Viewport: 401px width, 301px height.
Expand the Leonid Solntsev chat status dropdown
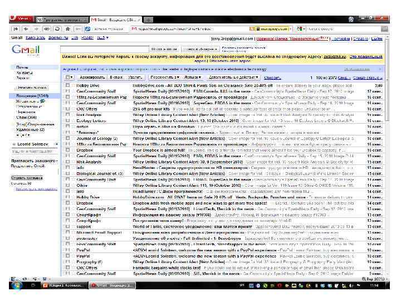pyautogui.click(x=56, y=144)
